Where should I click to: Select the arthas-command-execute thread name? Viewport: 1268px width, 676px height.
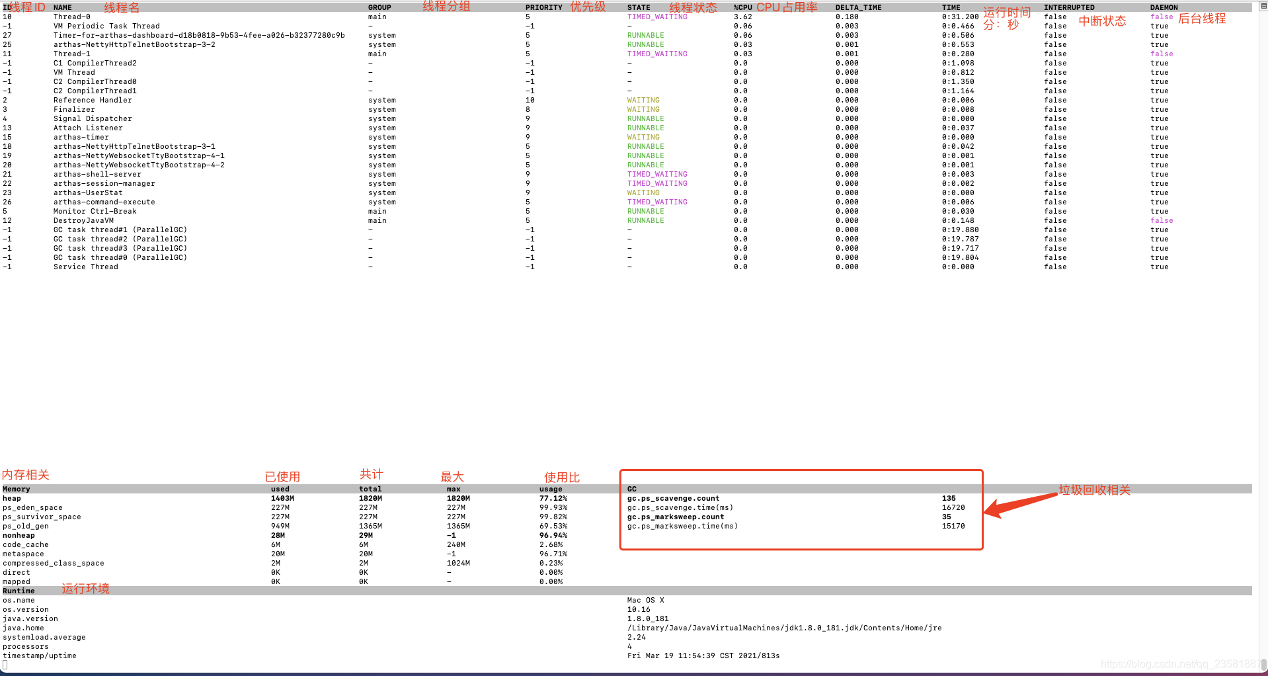click(104, 202)
